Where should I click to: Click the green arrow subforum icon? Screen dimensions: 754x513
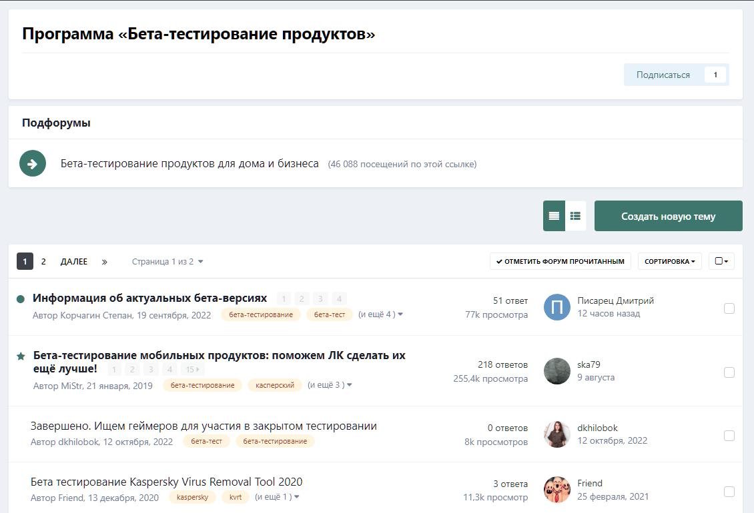tap(33, 163)
